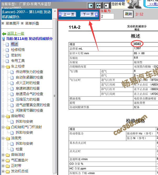The width and height of the screenshot is (158, 175).
Task: Open 怠速转速的检查 page
Action: [28, 88]
